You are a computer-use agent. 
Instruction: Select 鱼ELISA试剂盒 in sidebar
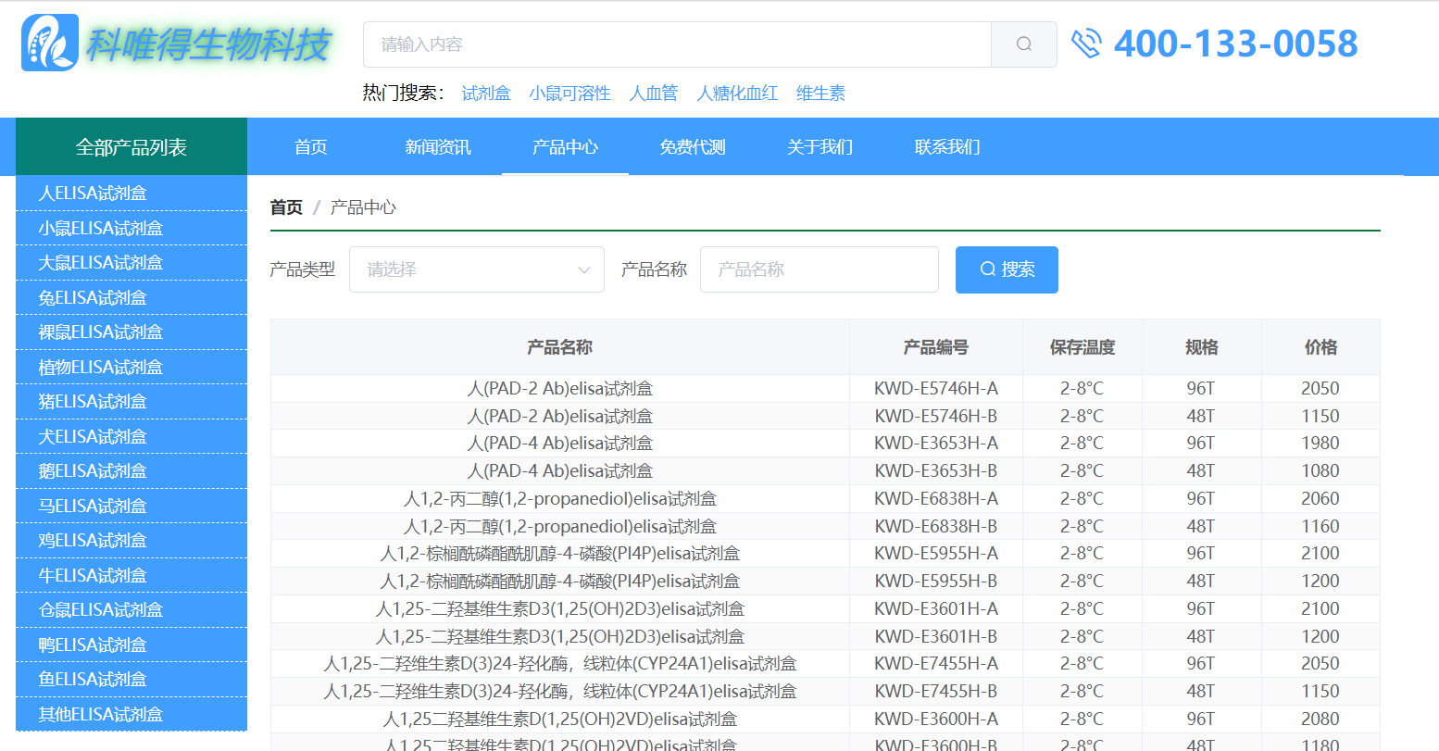(131, 680)
